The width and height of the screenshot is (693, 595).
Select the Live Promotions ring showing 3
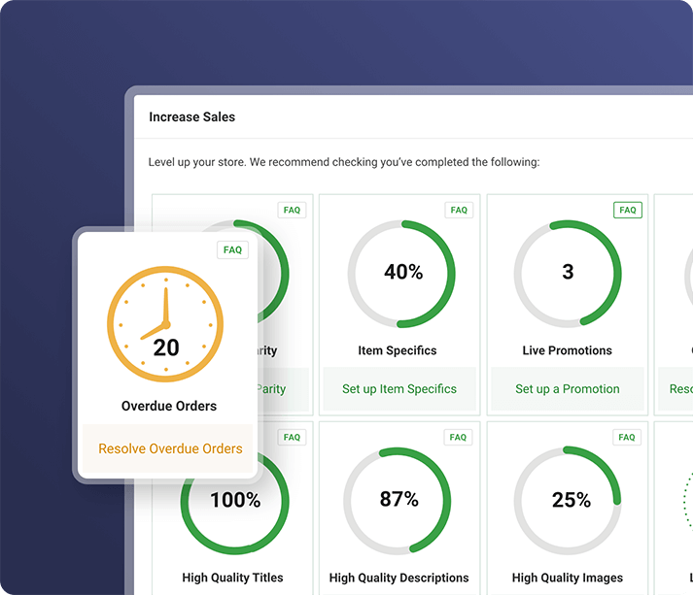coord(568,273)
